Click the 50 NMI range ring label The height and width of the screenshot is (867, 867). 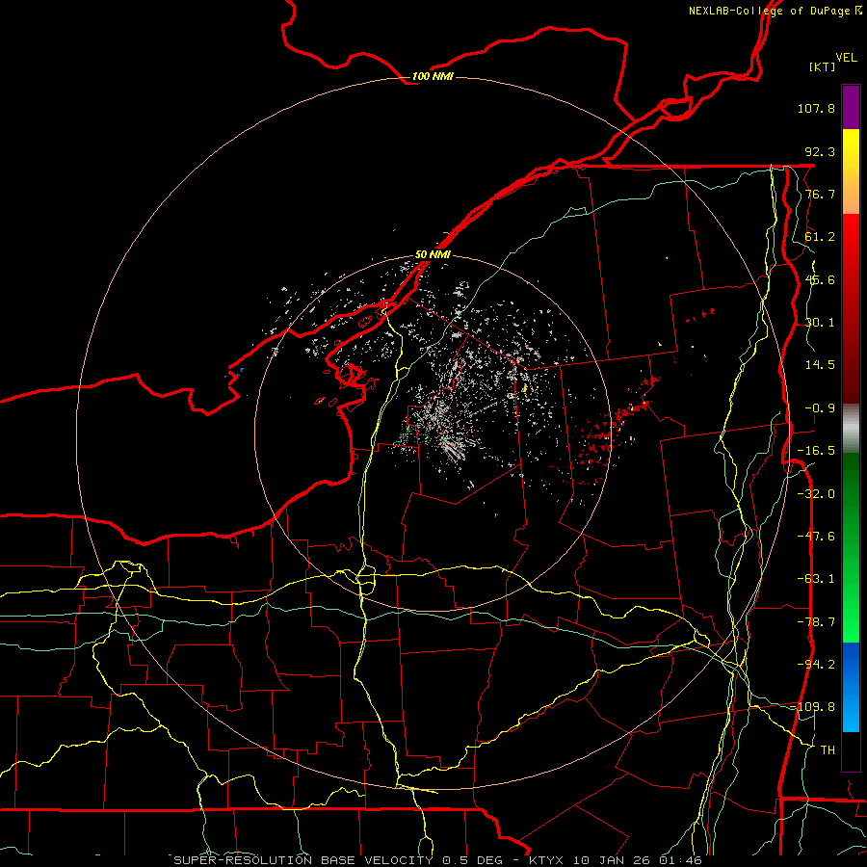tap(433, 254)
